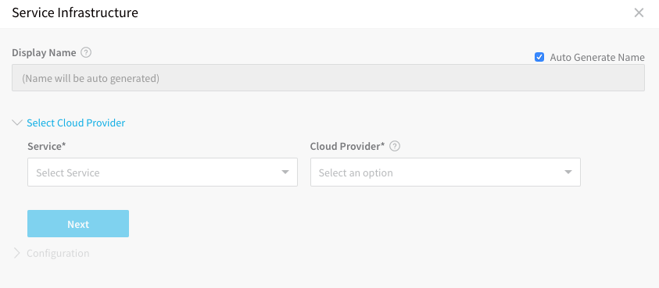This screenshot has width=659, height=288.
Task: Click the Cloud Provider dropdown arrow
Action: point(568,172)
